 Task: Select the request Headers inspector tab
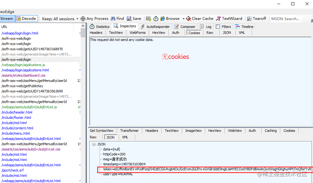coord(96,33)
